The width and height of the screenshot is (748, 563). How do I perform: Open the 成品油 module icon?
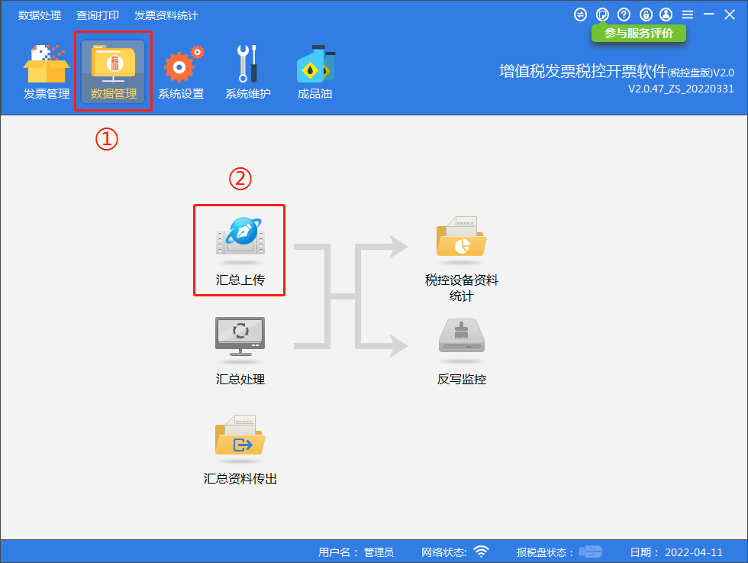[x=314, y=72]
